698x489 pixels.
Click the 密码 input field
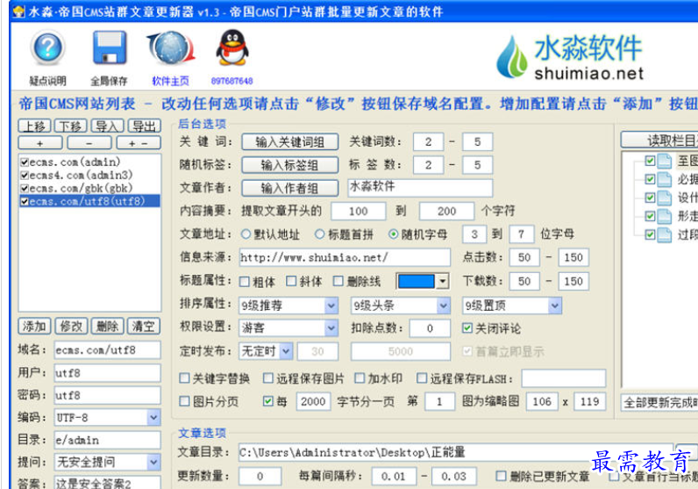107,395
